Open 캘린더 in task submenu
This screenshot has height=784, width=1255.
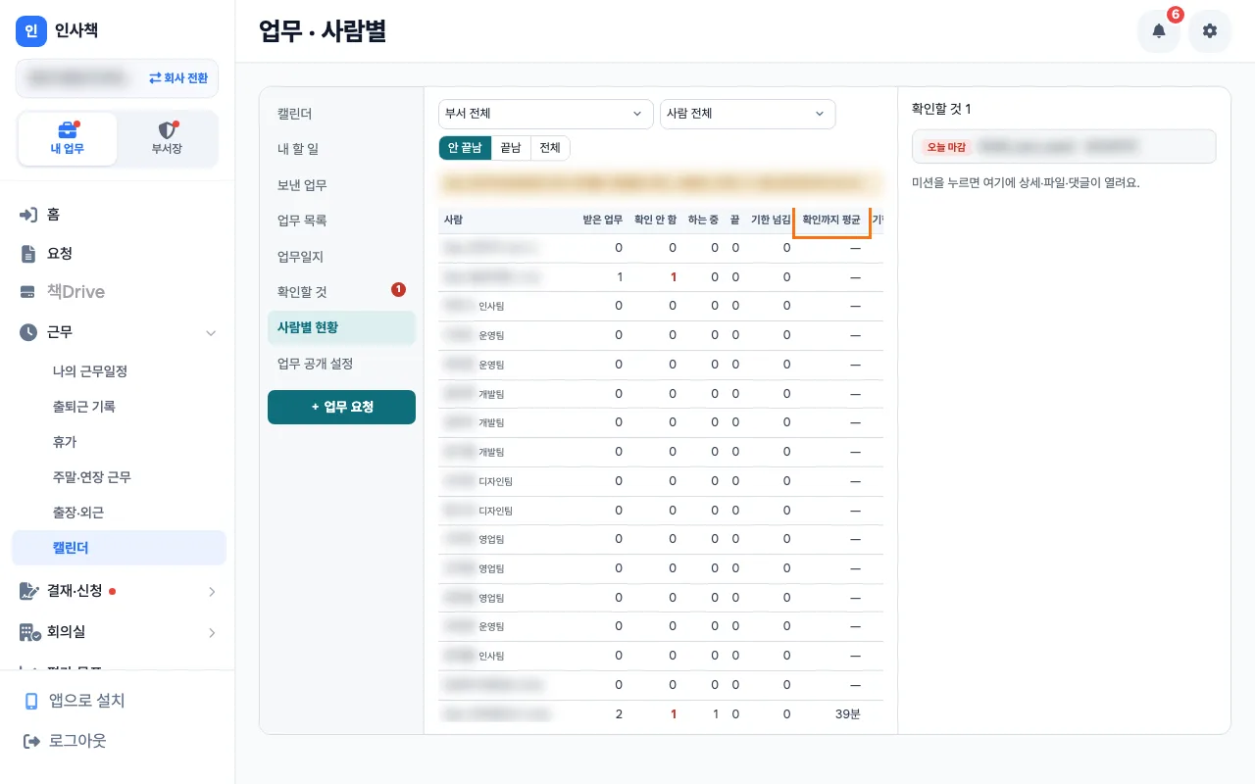point(341,114)
